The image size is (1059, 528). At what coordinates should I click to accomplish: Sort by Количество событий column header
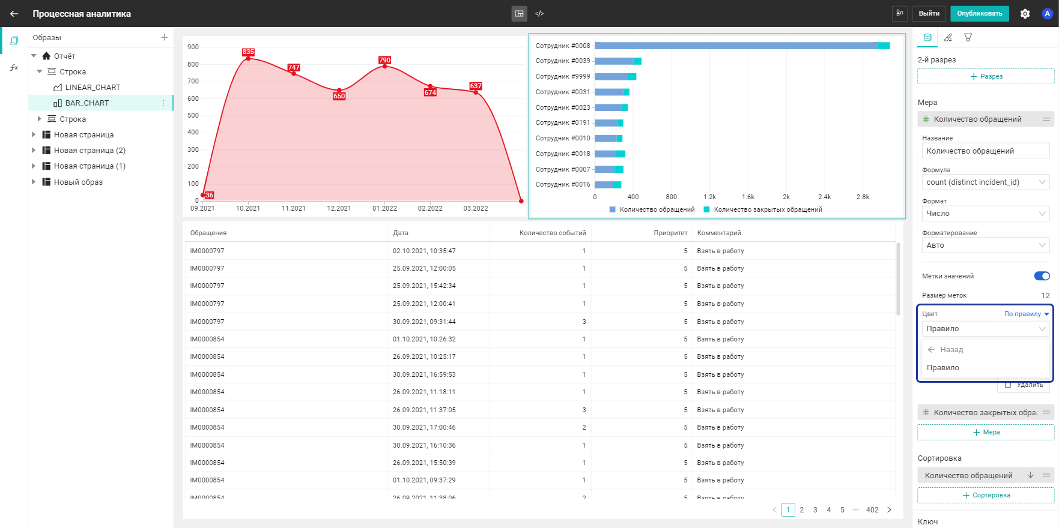coord(553,233)
